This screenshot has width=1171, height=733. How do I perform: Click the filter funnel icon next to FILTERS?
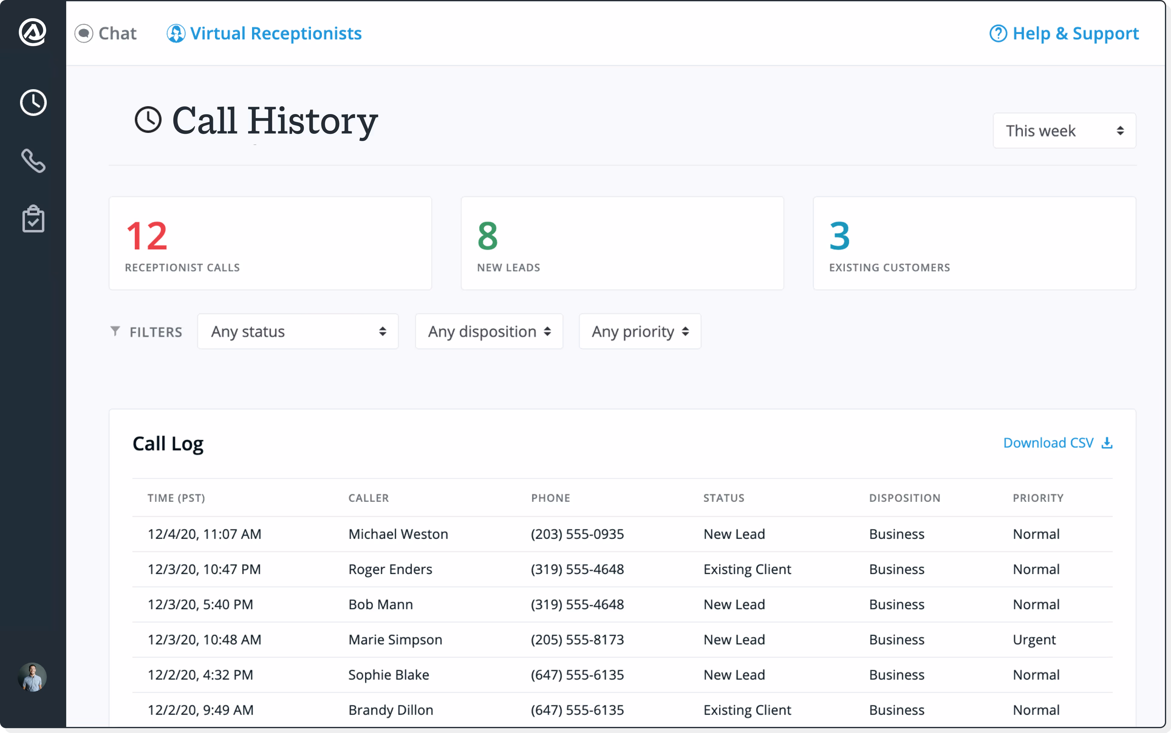(115, 331)
